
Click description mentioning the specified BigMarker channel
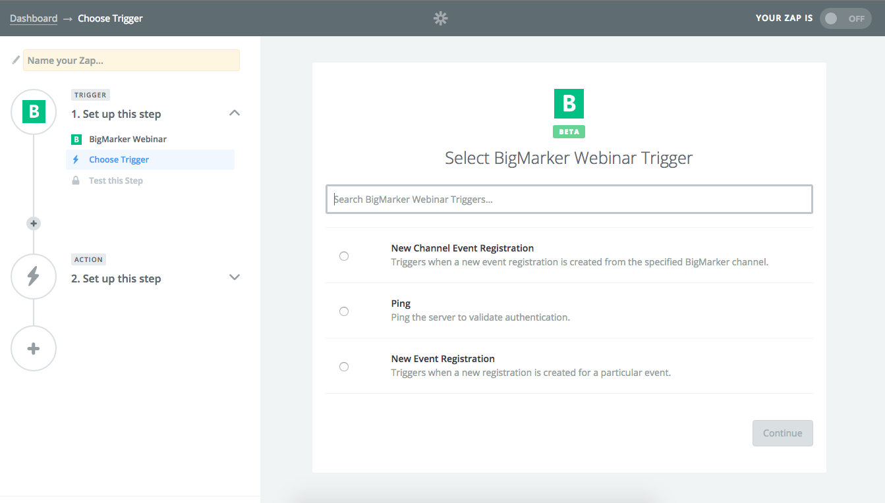[x=580, y=262]
